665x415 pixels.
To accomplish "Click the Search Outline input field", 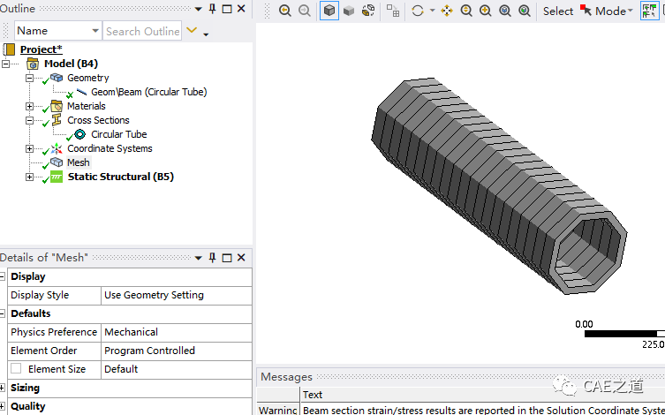I will (142, 31).
